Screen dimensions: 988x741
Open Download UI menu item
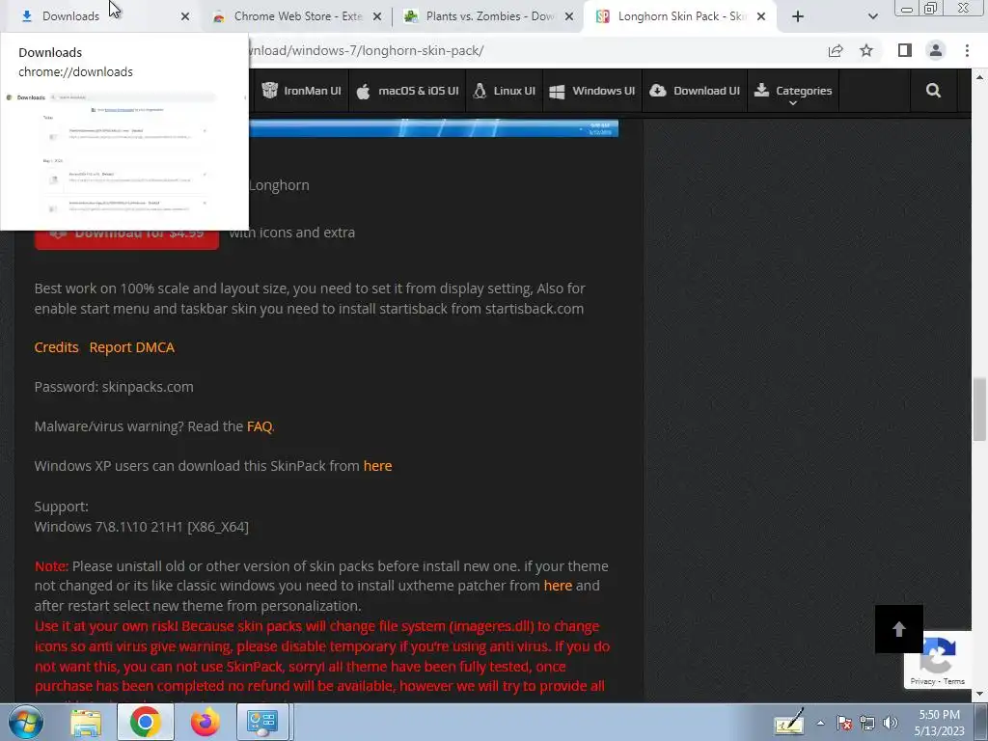tap(695, 91)
